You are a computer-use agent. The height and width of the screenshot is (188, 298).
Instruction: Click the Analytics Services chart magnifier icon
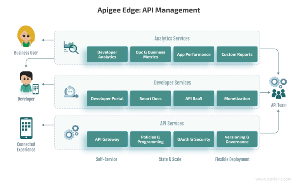click(x=71, y=47)
